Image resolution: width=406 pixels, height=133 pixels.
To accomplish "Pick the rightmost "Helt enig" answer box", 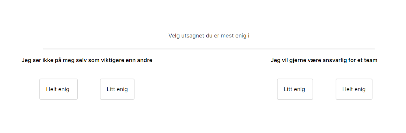I will 354,89.
